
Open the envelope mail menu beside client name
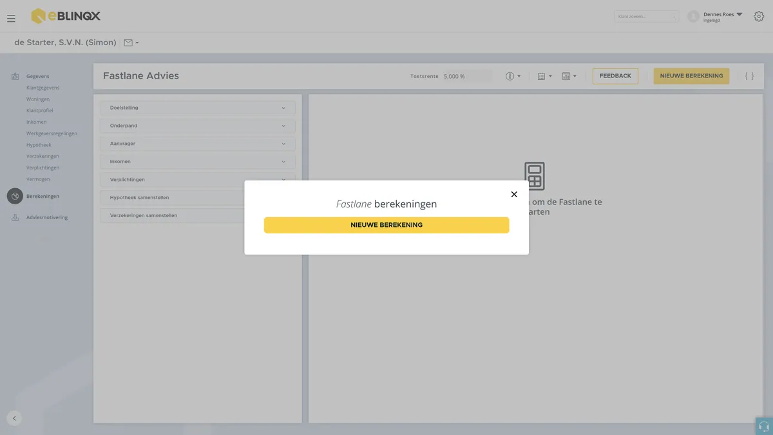[131, 43]
